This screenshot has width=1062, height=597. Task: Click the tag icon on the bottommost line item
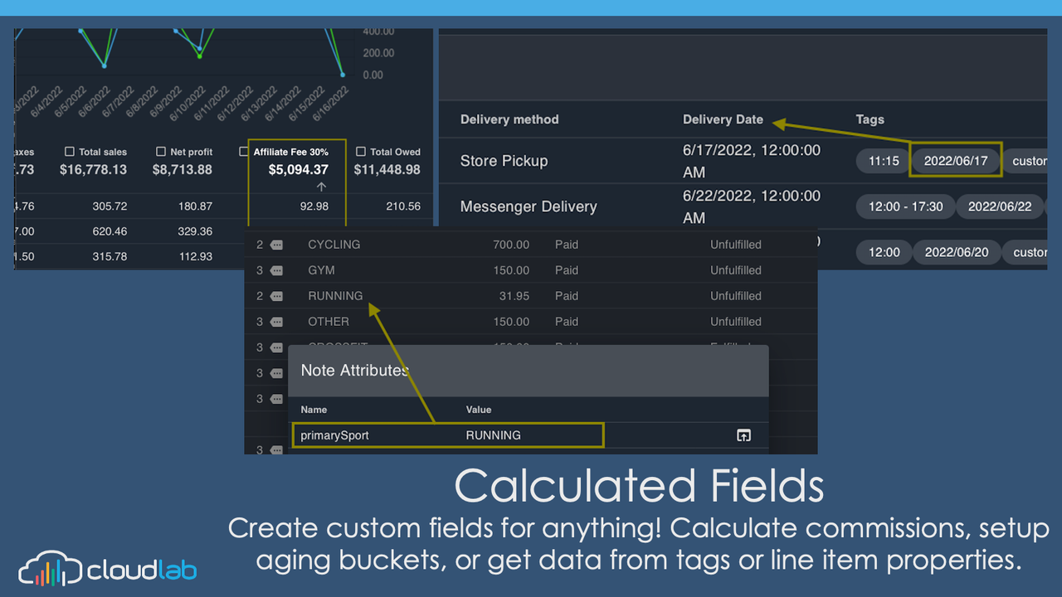[276, 449]
